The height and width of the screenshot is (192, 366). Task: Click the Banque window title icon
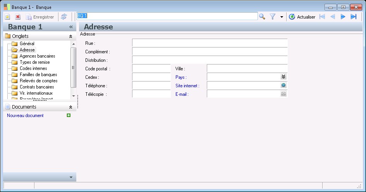click(7, 7)
